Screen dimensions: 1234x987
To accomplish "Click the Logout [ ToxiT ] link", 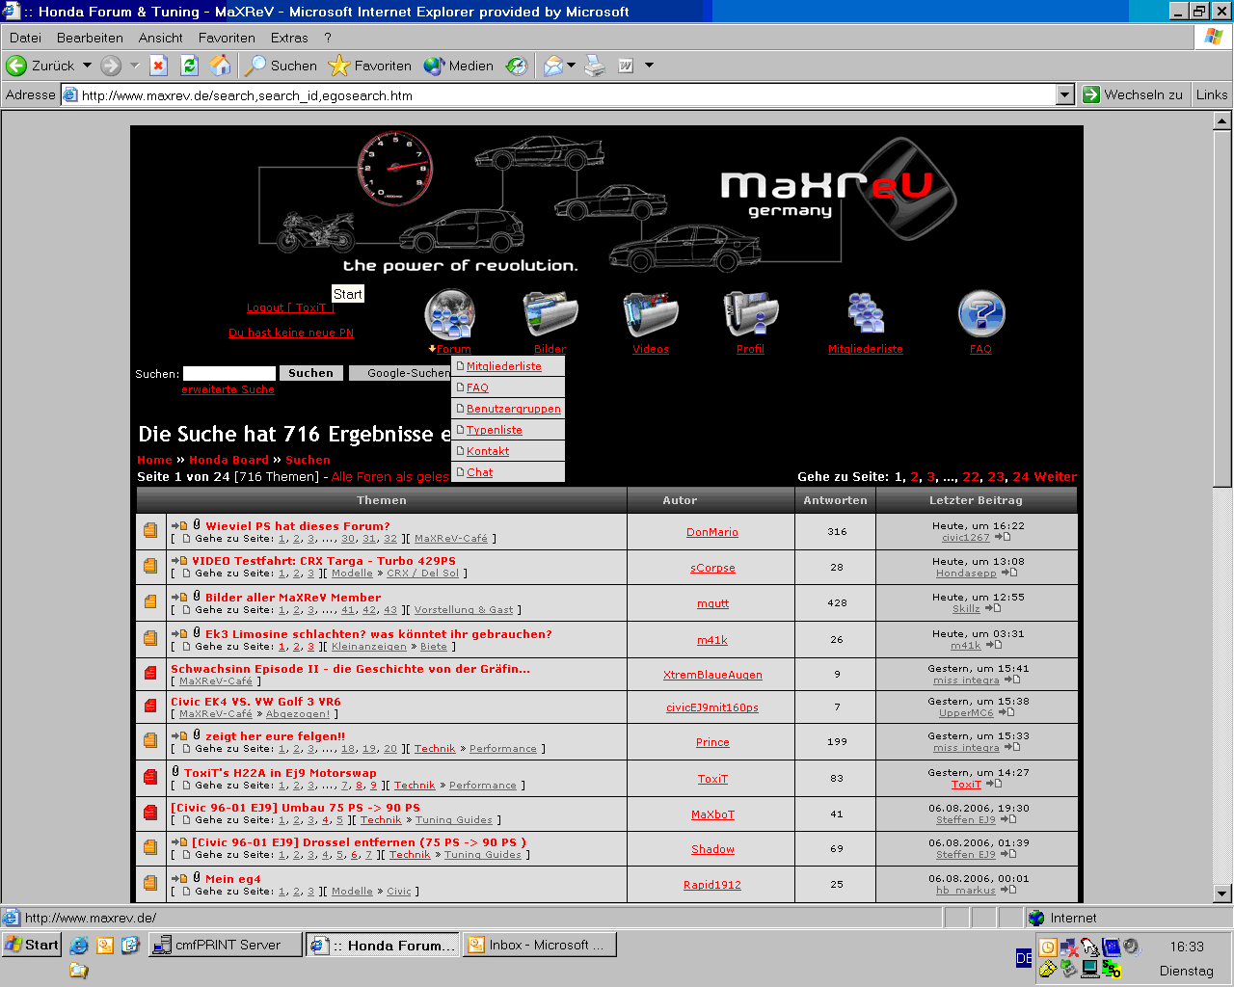I will click(290, 307).
